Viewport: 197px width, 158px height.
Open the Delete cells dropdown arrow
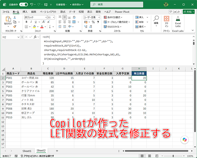pos(147,22)
